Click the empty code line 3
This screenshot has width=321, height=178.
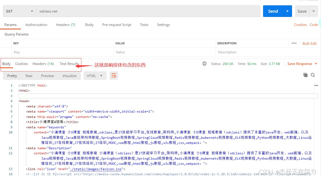168,96
